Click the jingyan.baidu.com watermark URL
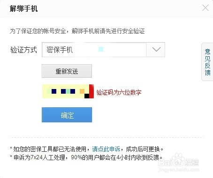Image resolution: width=213 pixels, height=178 pixels. click(179, 170)
